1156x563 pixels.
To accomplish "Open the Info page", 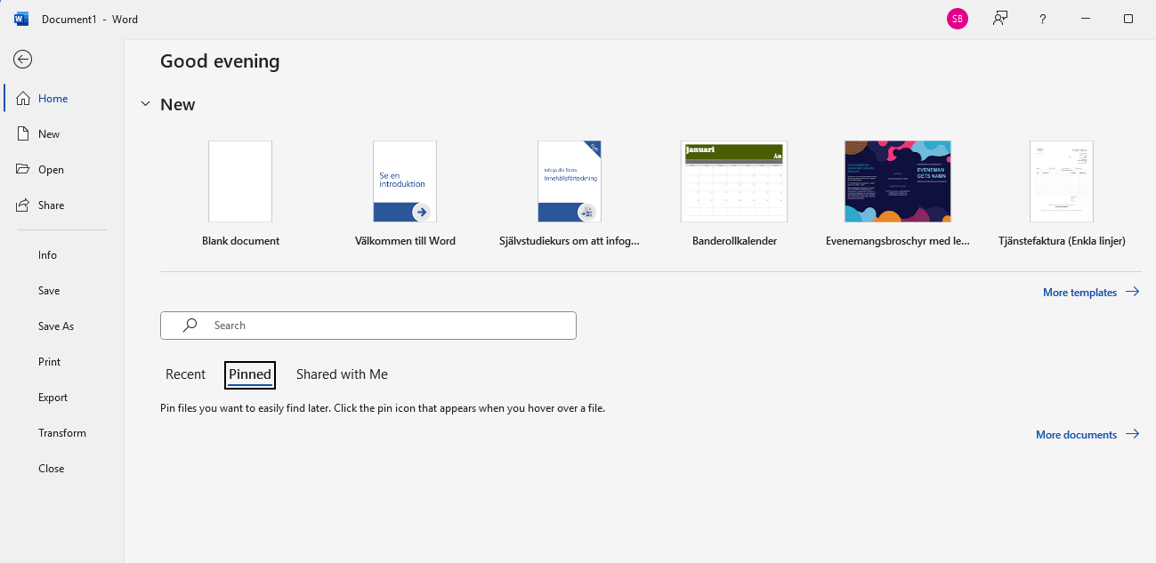I will tap(47, 254).
